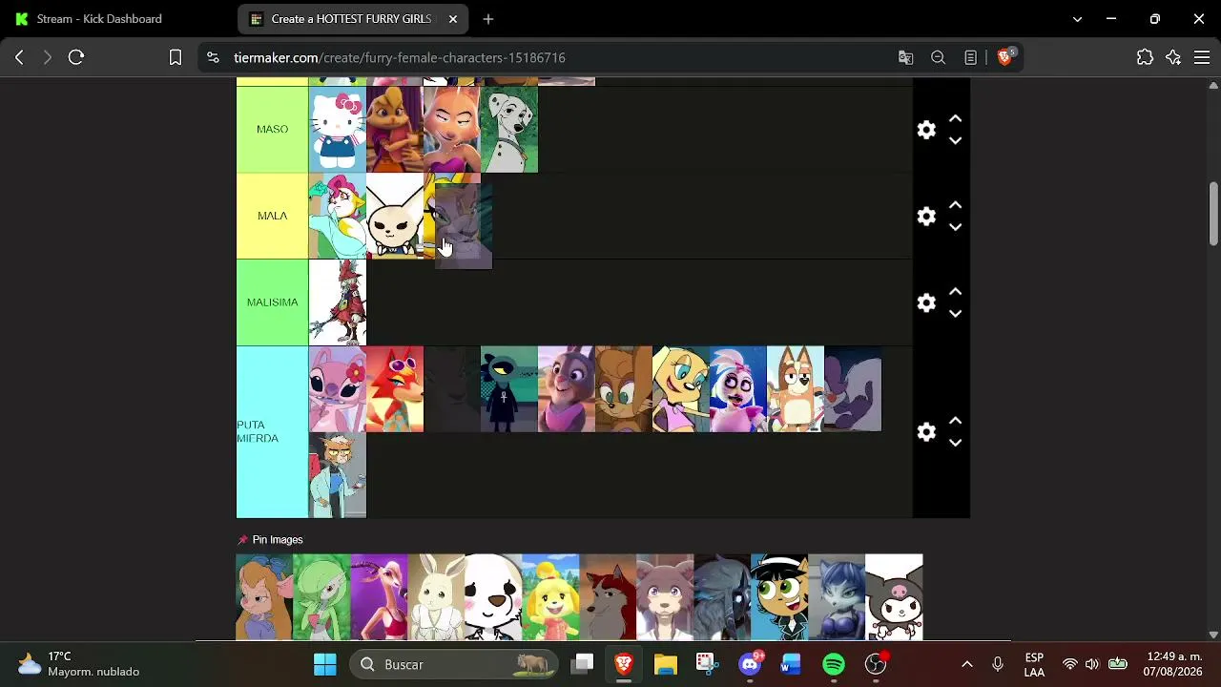Open the weather widget showing 17°C
The image size is (1221, 687).
click(78, 664)
